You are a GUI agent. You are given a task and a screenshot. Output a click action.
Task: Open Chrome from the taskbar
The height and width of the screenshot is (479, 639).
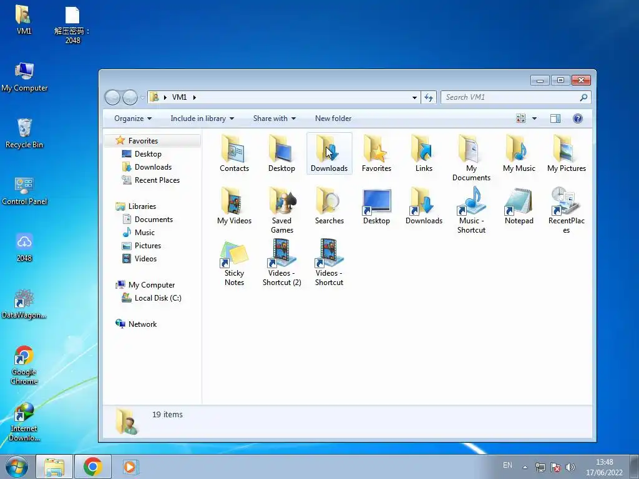(93, 467)
